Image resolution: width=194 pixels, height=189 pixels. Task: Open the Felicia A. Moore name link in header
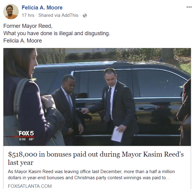pyautogui.click(x=42, y=8)
